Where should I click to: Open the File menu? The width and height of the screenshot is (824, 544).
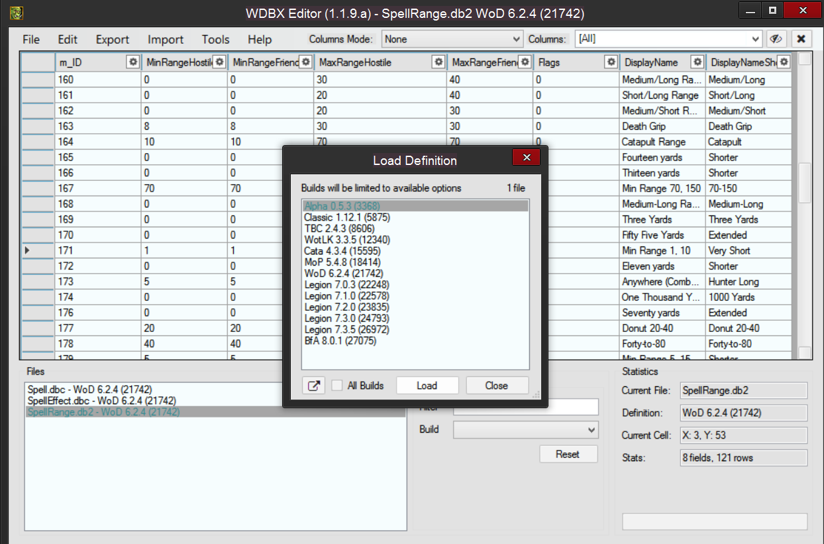31,40
